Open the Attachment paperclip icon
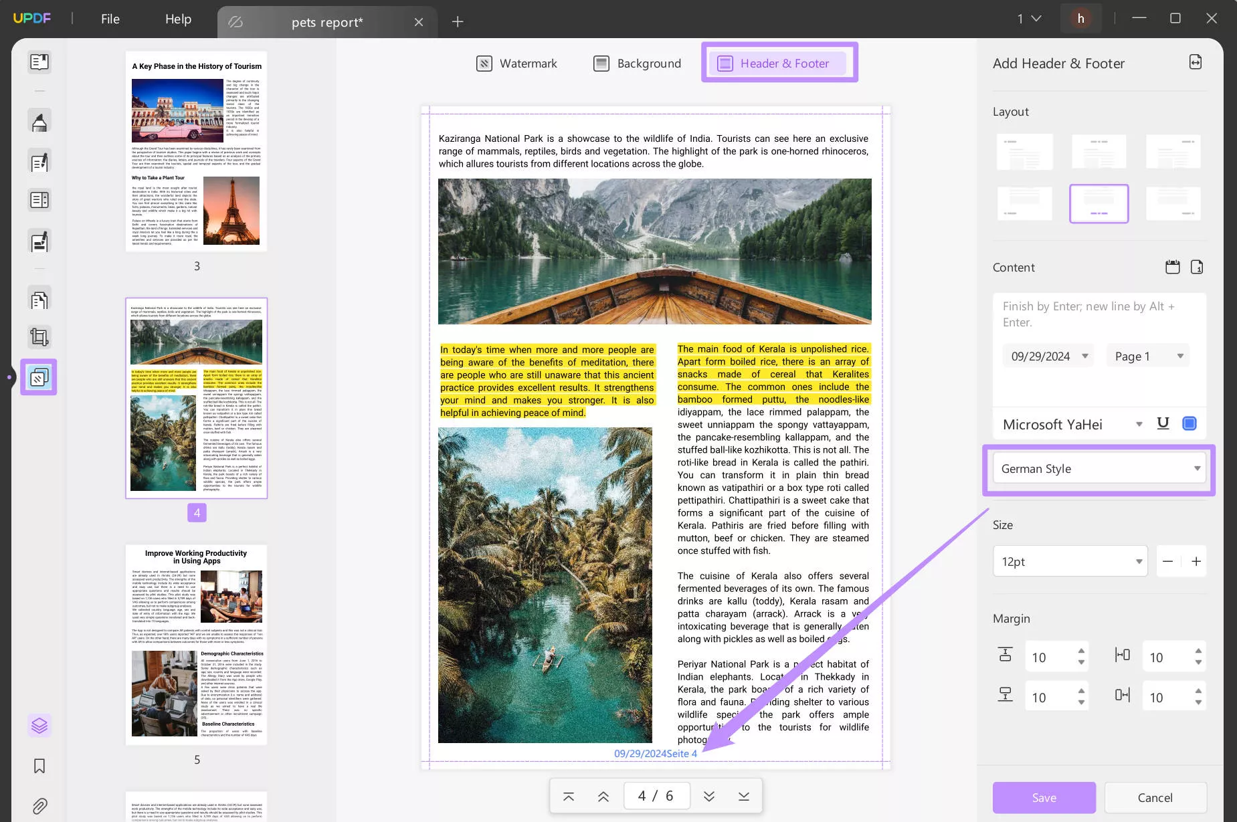 tap(39, 806)
